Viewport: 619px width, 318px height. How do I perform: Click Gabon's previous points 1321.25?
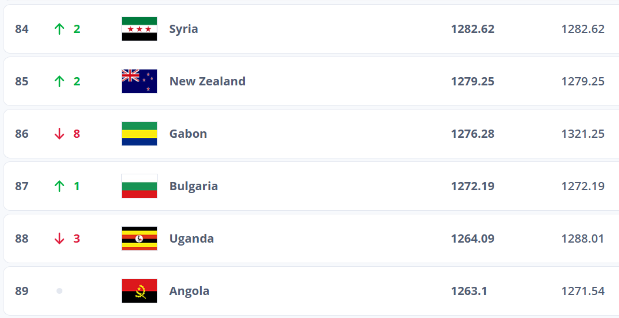(x=583, y=134)
